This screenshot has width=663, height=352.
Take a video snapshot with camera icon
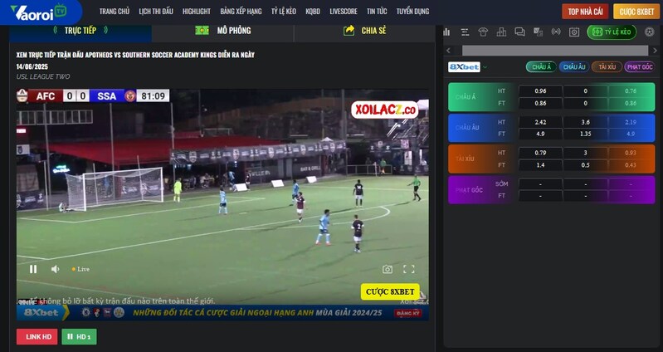coord(387,269)
